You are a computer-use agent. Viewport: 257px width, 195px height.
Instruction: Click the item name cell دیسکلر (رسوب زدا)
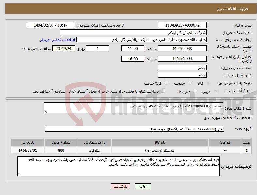click(x=160, y=150)
